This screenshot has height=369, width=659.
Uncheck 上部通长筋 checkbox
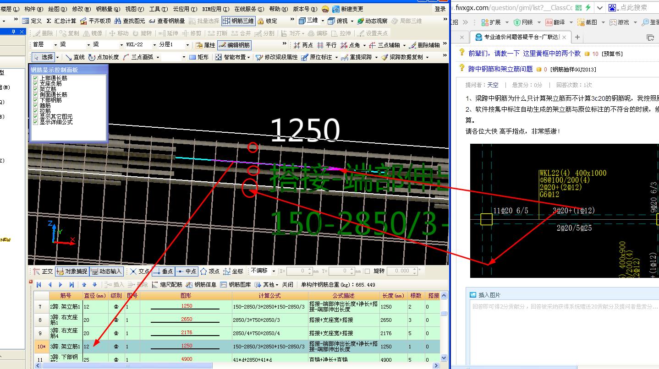coord(35,78)
